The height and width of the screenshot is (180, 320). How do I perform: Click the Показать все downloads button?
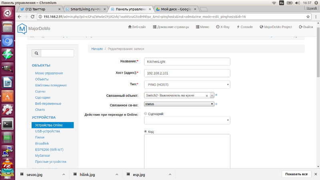click(296, 174)
